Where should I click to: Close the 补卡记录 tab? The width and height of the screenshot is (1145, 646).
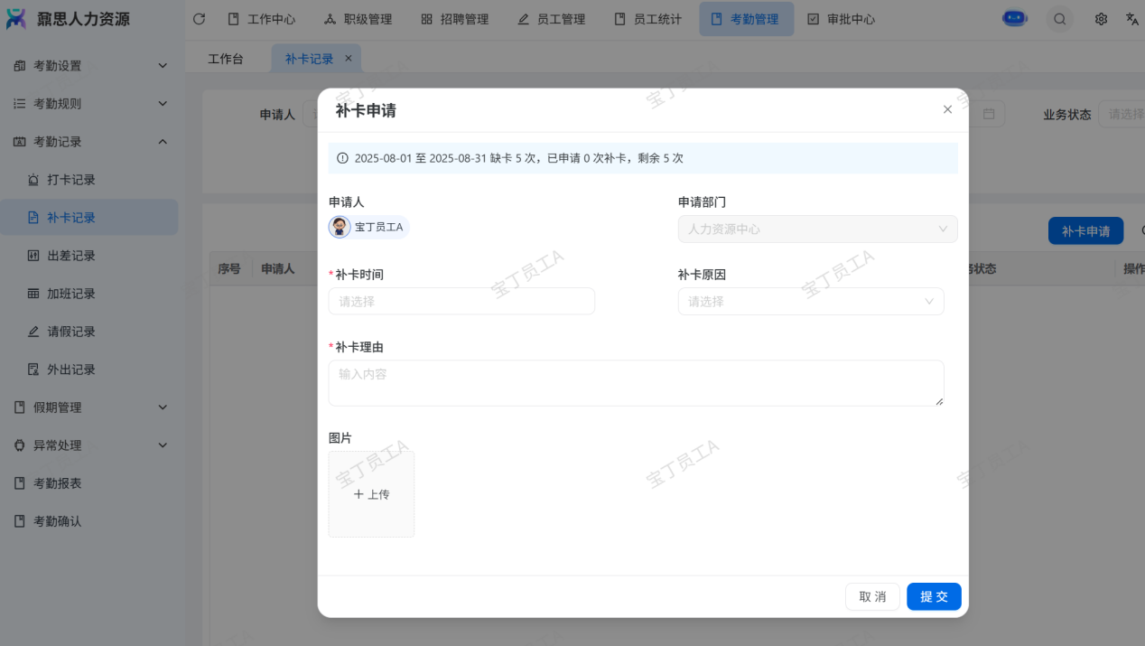pyautogui.click(x=349, y=58)
